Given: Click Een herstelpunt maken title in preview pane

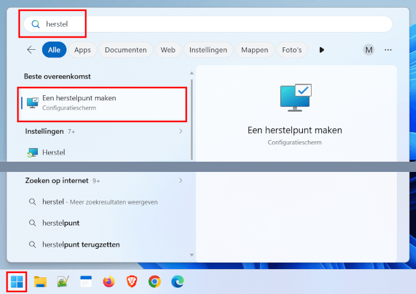Looking at the screenshot, I should pos(295,130).
